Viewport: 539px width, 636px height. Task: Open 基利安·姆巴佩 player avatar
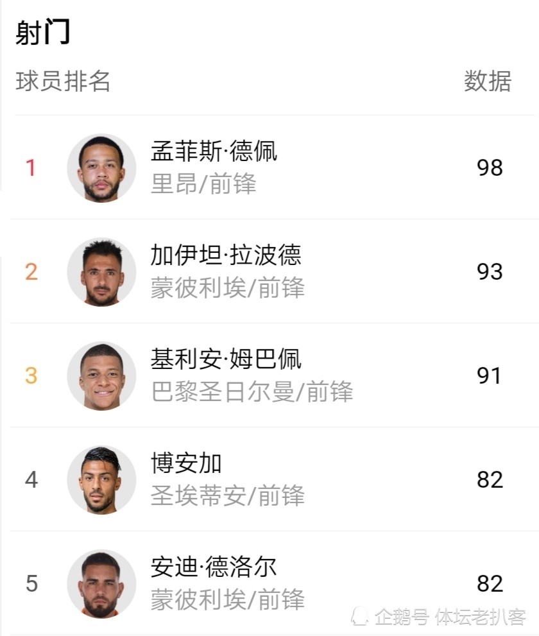tap(101, 375)
